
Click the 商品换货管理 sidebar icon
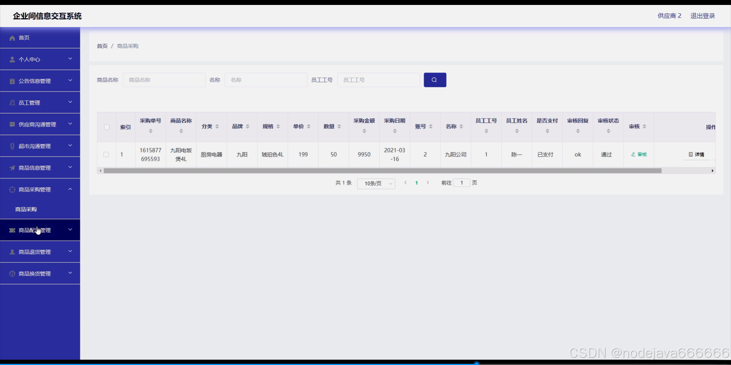point(12,274)
